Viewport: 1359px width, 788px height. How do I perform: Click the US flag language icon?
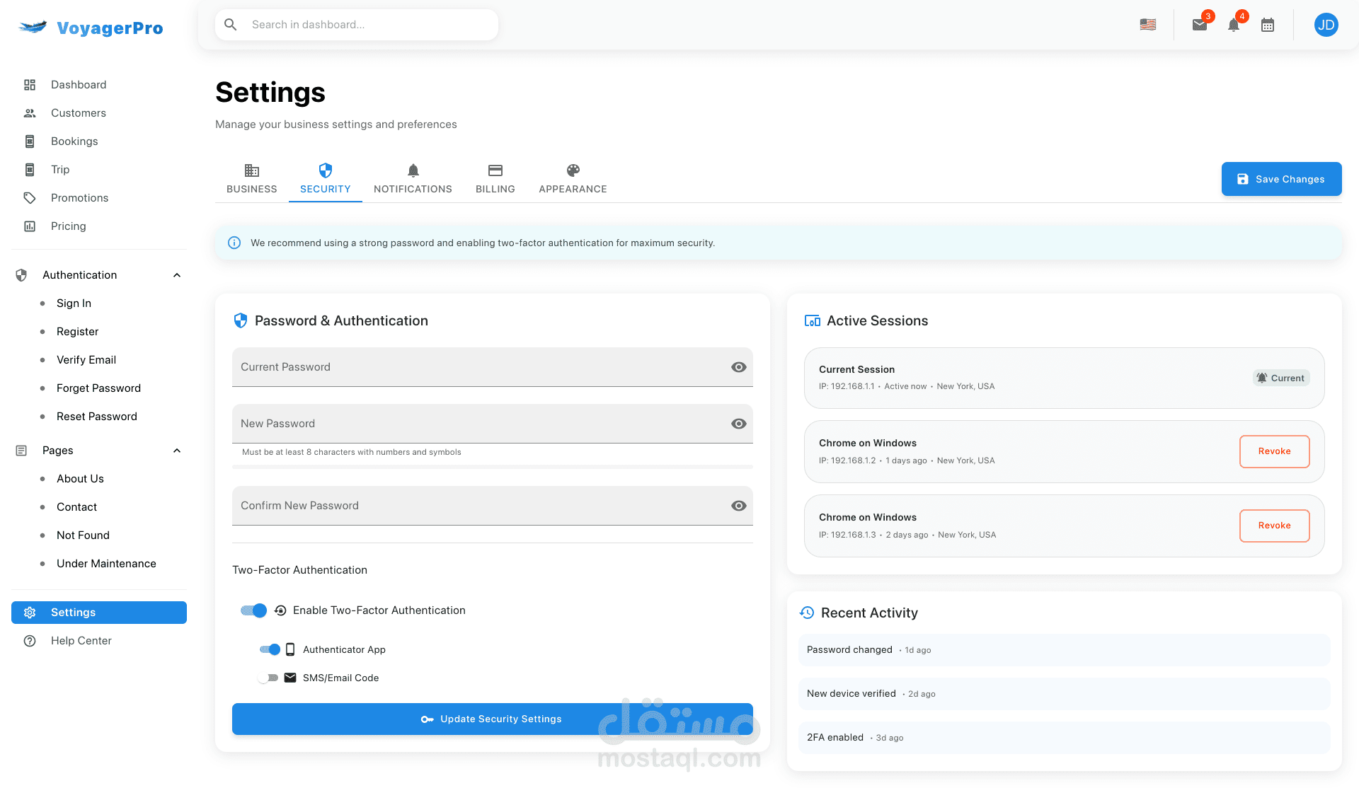1148,25
